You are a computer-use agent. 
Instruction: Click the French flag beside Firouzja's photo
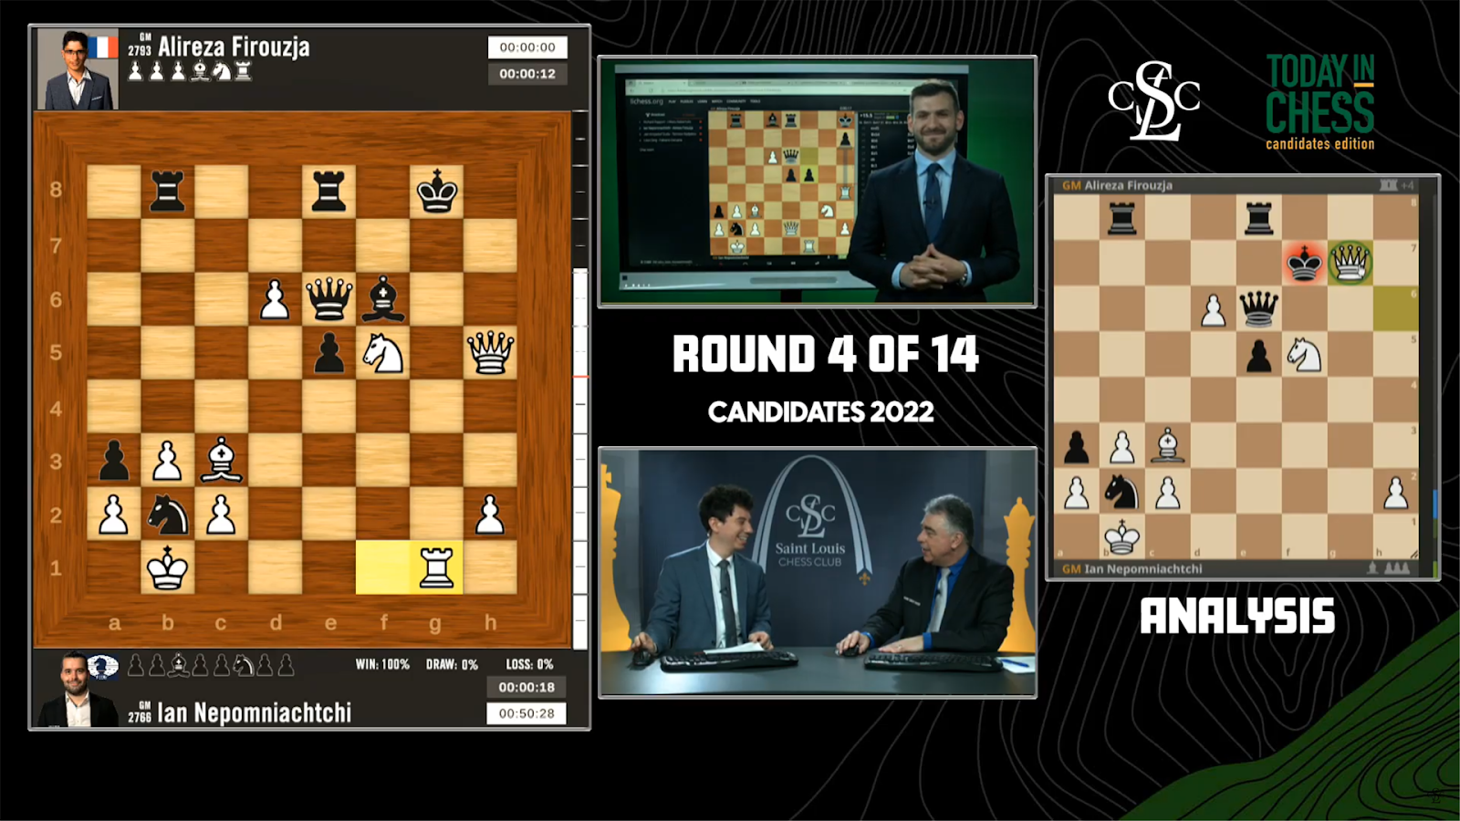tap(103, 47)
